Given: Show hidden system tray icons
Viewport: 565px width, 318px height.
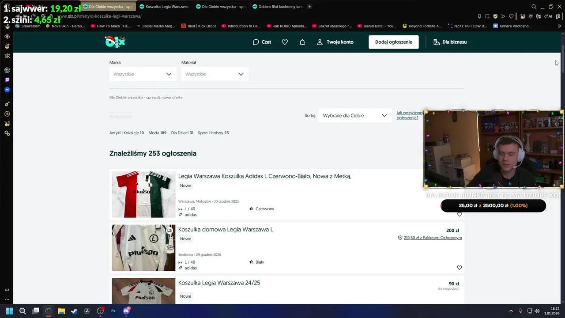Looking at the screenshot, I should 511,311.
